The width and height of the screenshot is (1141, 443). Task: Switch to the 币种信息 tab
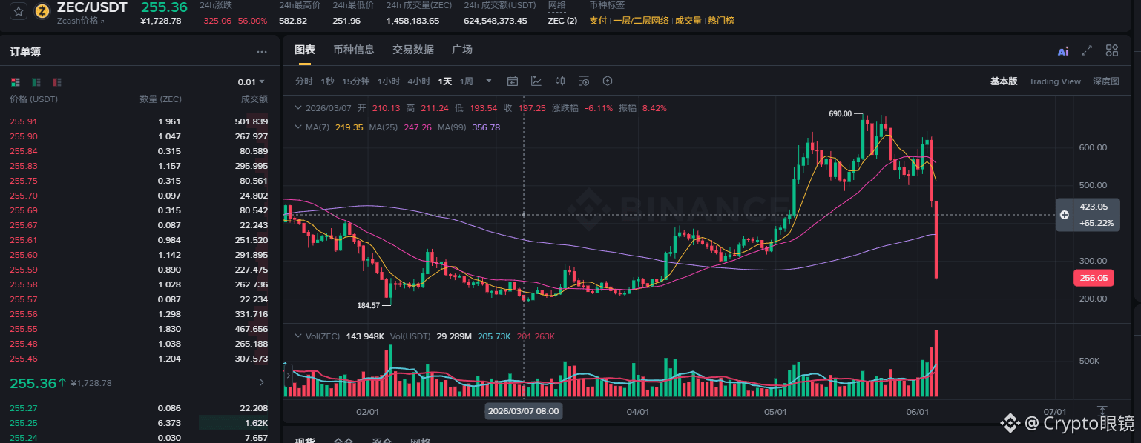click(354, 50)
